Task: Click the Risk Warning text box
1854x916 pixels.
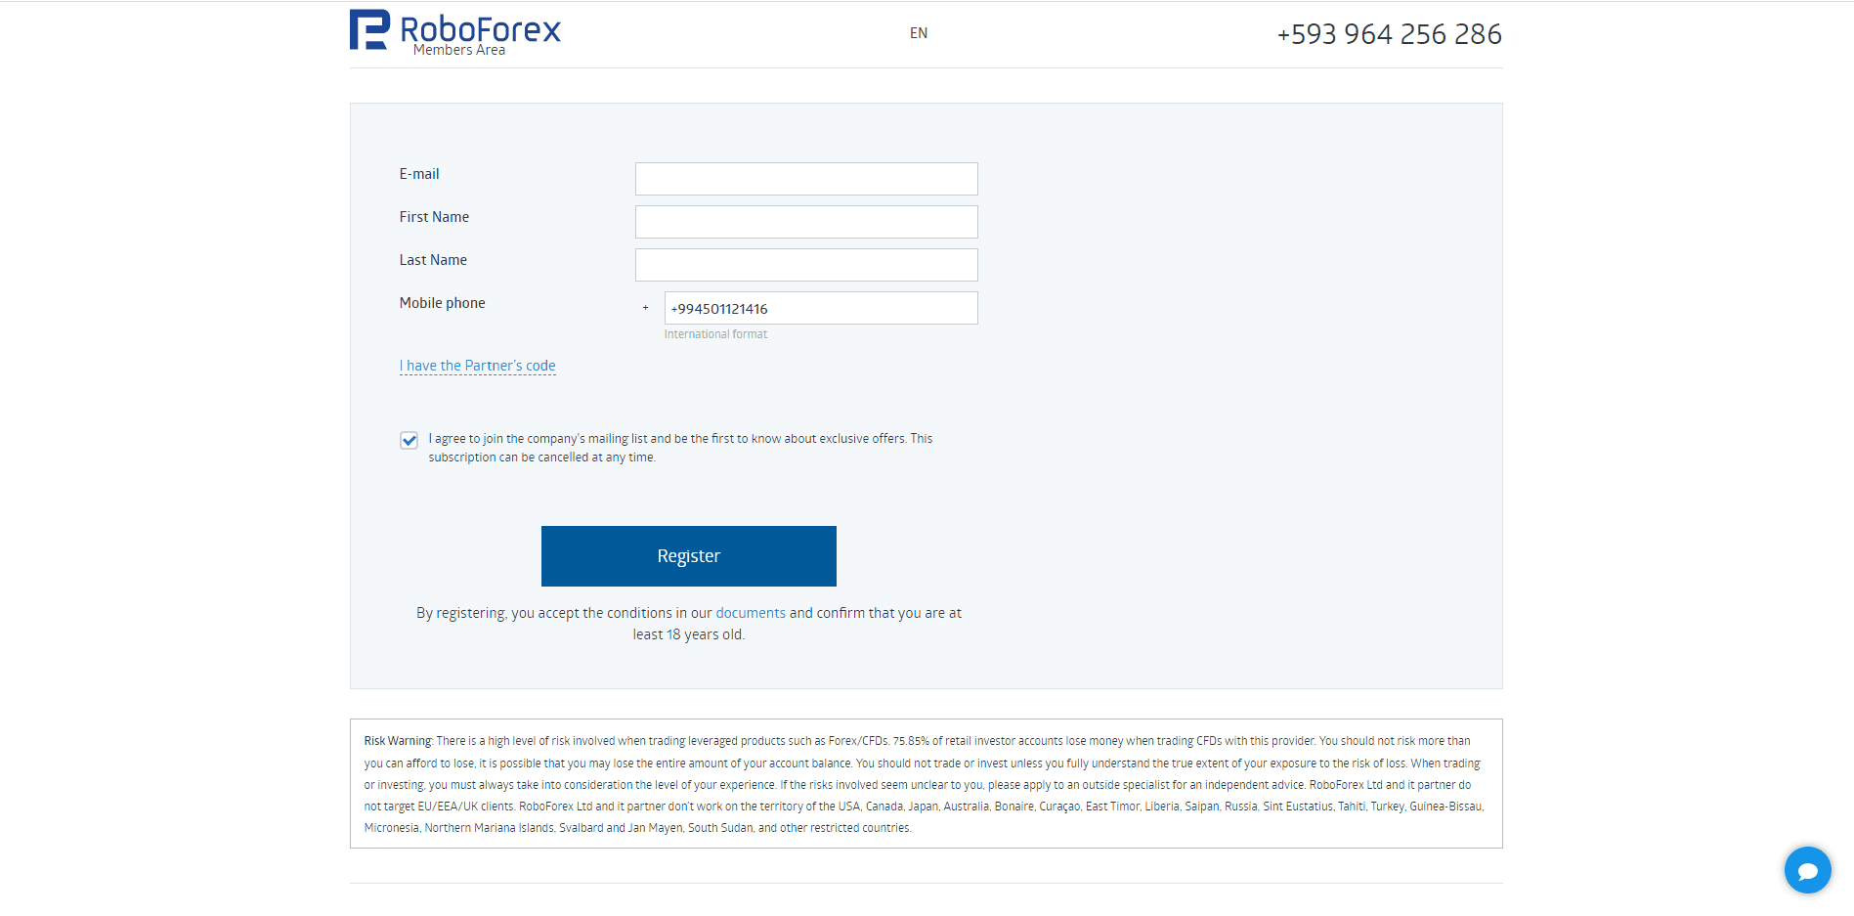Action: tap(926, 784)
